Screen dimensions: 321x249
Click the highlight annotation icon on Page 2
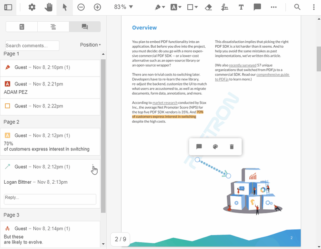point(7,135)
